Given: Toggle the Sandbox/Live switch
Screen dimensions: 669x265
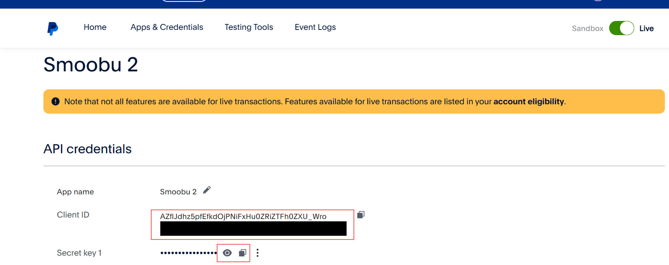Looking at the screenshot, I should coord(621,28).
